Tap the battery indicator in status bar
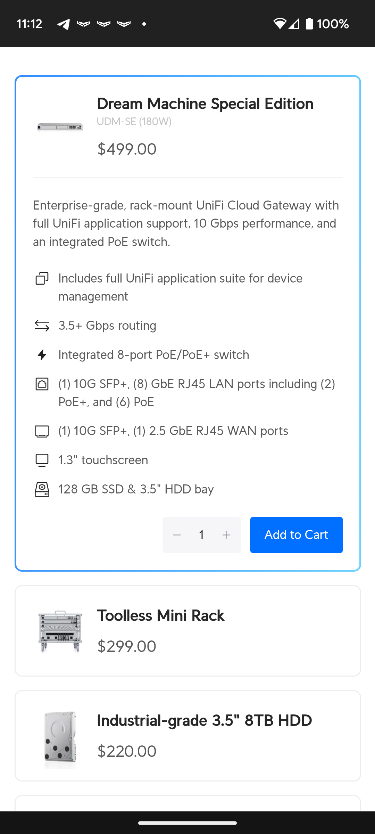This screenshot has width=375, height=834. (309, 24)
